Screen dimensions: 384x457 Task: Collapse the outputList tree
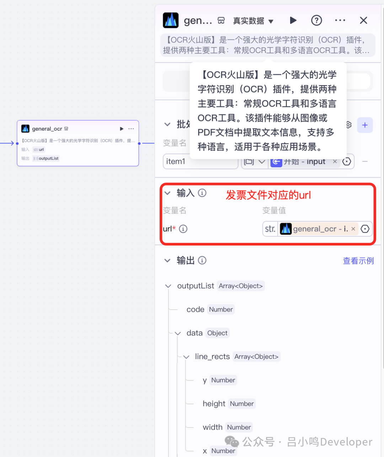pos(168,286)
